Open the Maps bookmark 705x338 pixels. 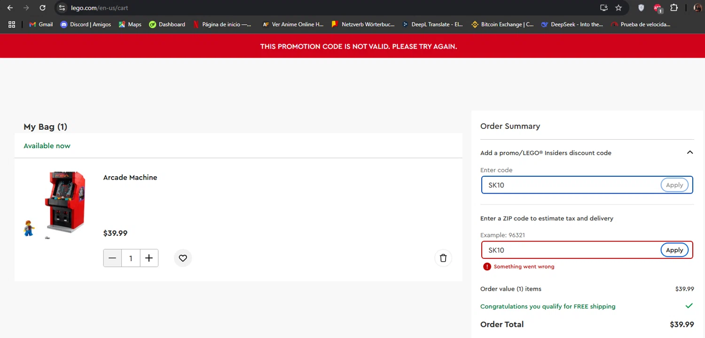tap(130, 24)
